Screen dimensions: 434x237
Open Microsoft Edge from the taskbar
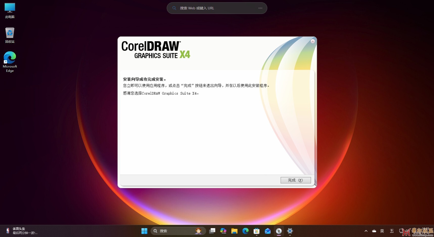(245, 231)
